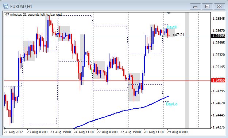Click the red level price label 1.24950
228x138 pixels.
pyautogui.click(x=219, y=81)
